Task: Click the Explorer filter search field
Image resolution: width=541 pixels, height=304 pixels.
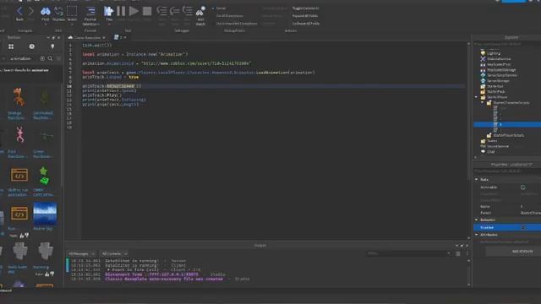Action: pos(506,44)
